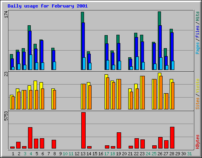Viewport: 202px width, 158px height.
Task: Click day 26 on the x-axis
Action: coord(160,154)
